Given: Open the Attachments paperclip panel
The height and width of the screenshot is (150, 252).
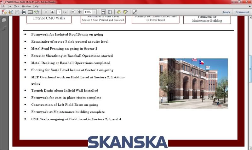Looking at the screenshot, I should (4, 28).
